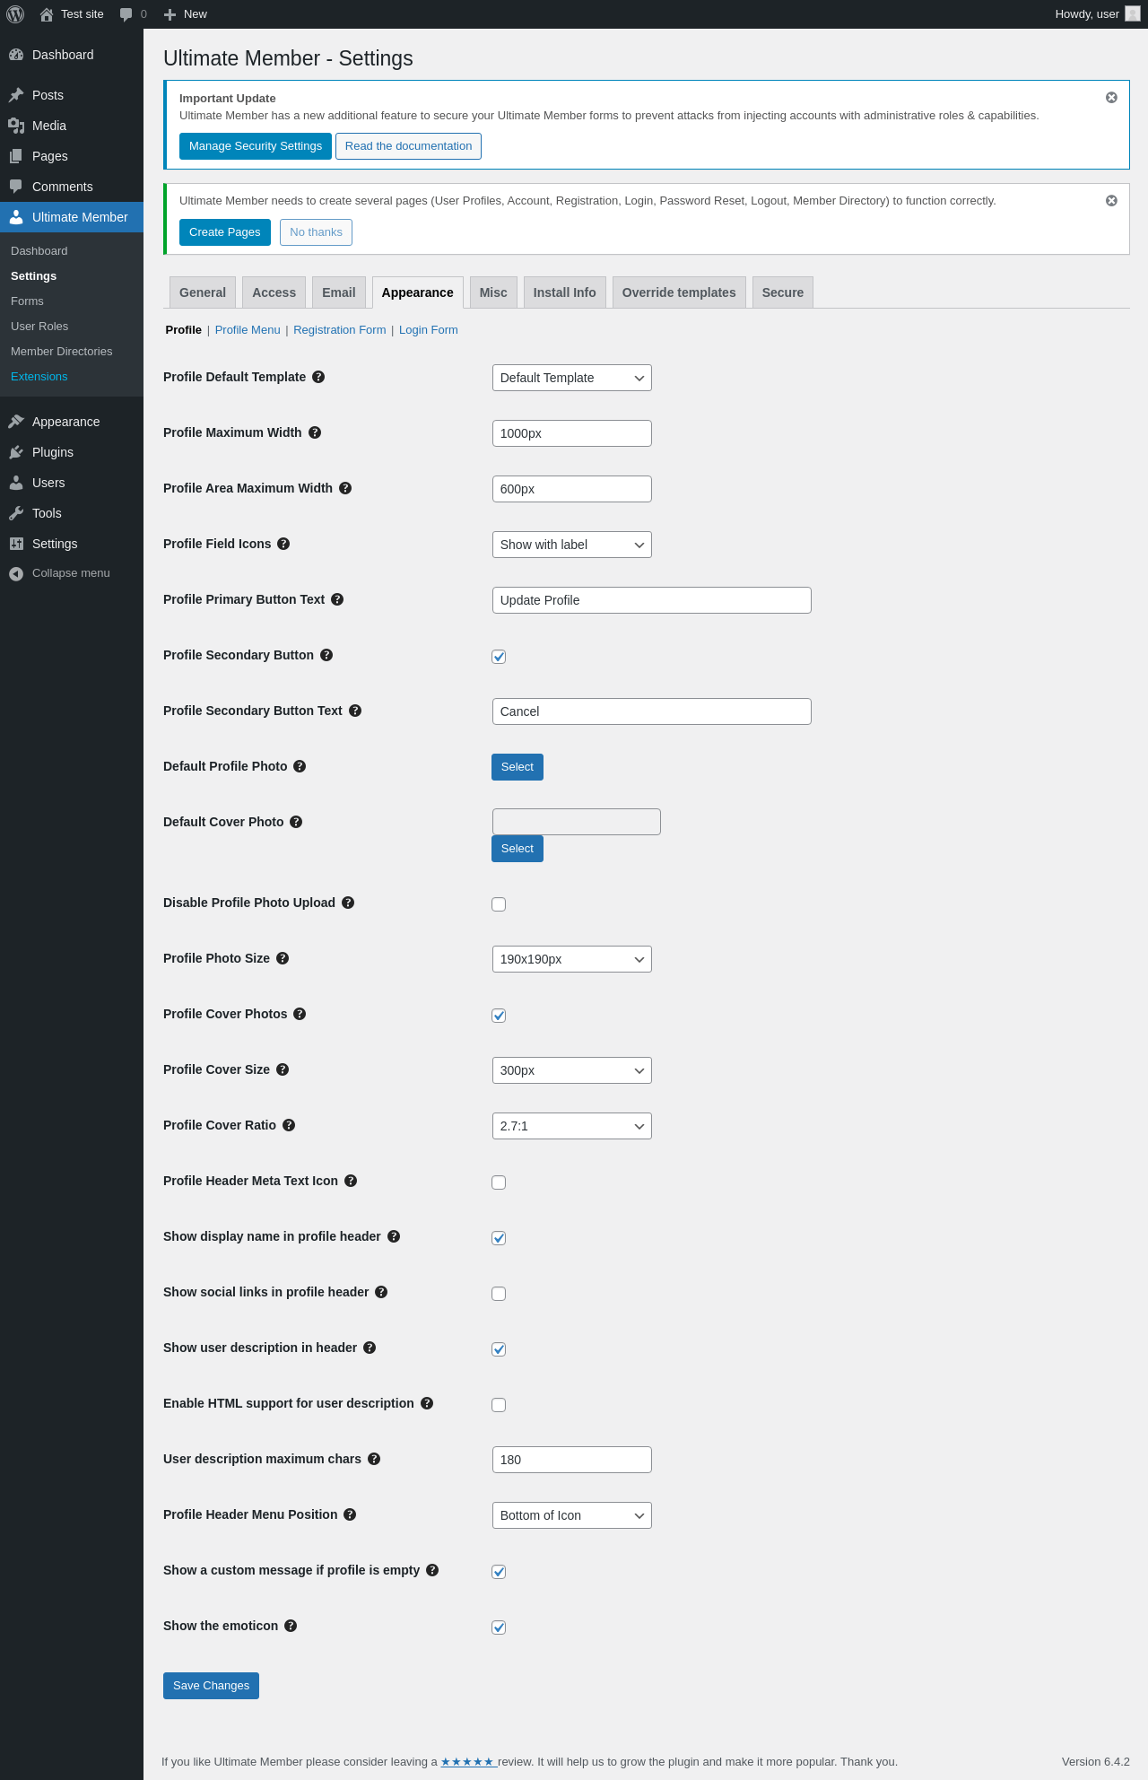1148x1780 pixels.
Task: Click the No thanks button
Action: tap(316, 232)
